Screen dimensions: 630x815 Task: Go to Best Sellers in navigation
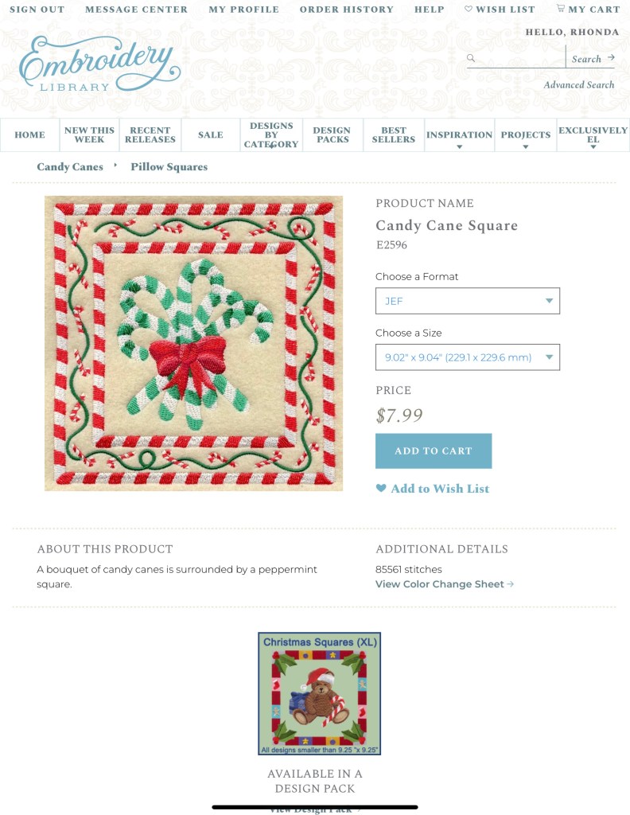394,135
